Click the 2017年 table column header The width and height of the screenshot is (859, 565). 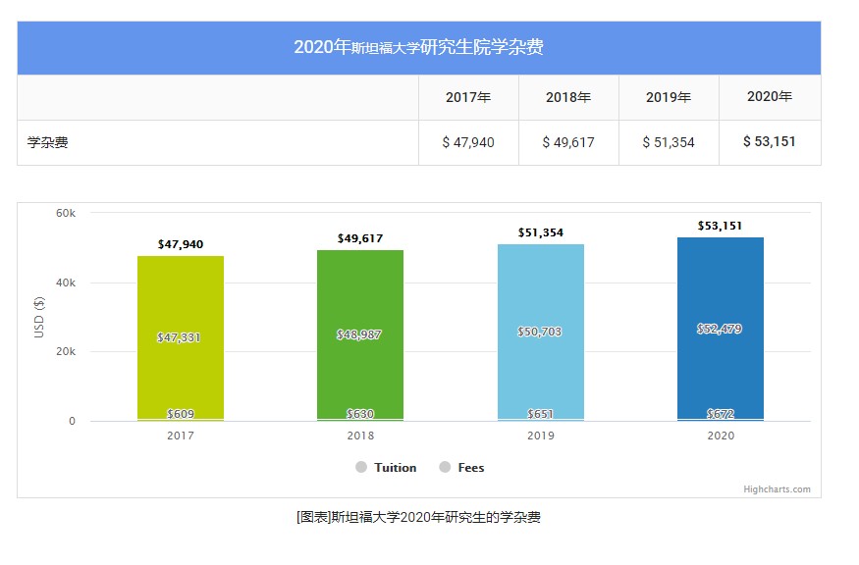(x=468, y=98)
